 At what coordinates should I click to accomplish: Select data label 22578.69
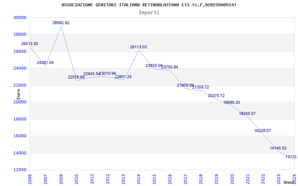(x=76, y=77)
